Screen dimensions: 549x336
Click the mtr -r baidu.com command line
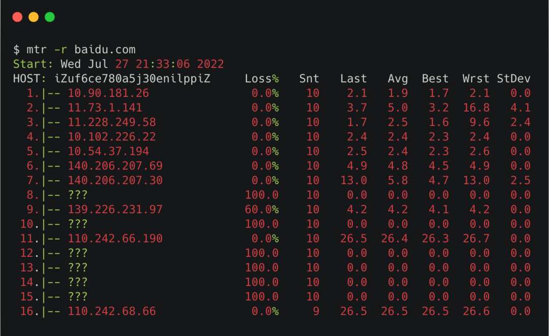tap(74, 50)
